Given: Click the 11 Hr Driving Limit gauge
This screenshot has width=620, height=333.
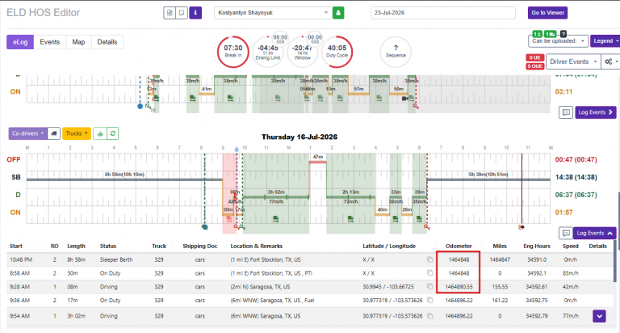Looking at the screenshot, I should tap(268, 52).
